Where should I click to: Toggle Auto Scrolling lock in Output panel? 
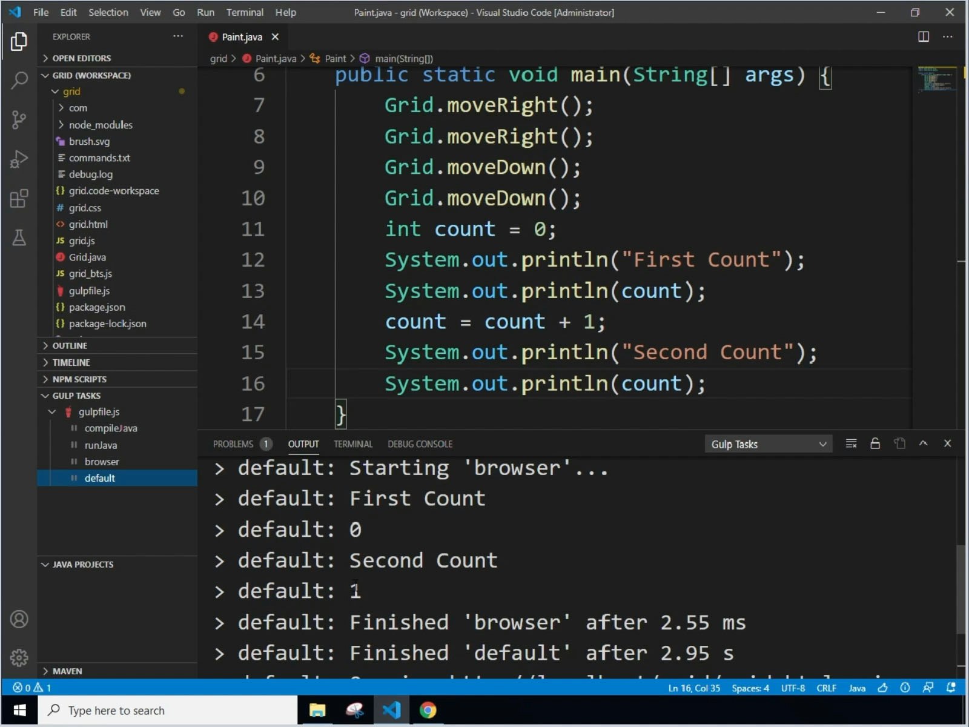pyautogui.click(x=875, y=443)
